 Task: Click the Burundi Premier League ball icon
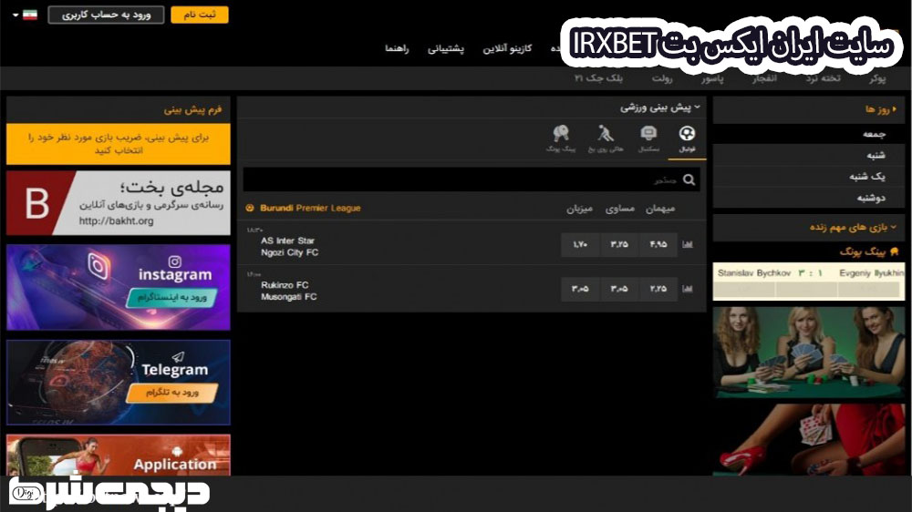pos(250,208)
